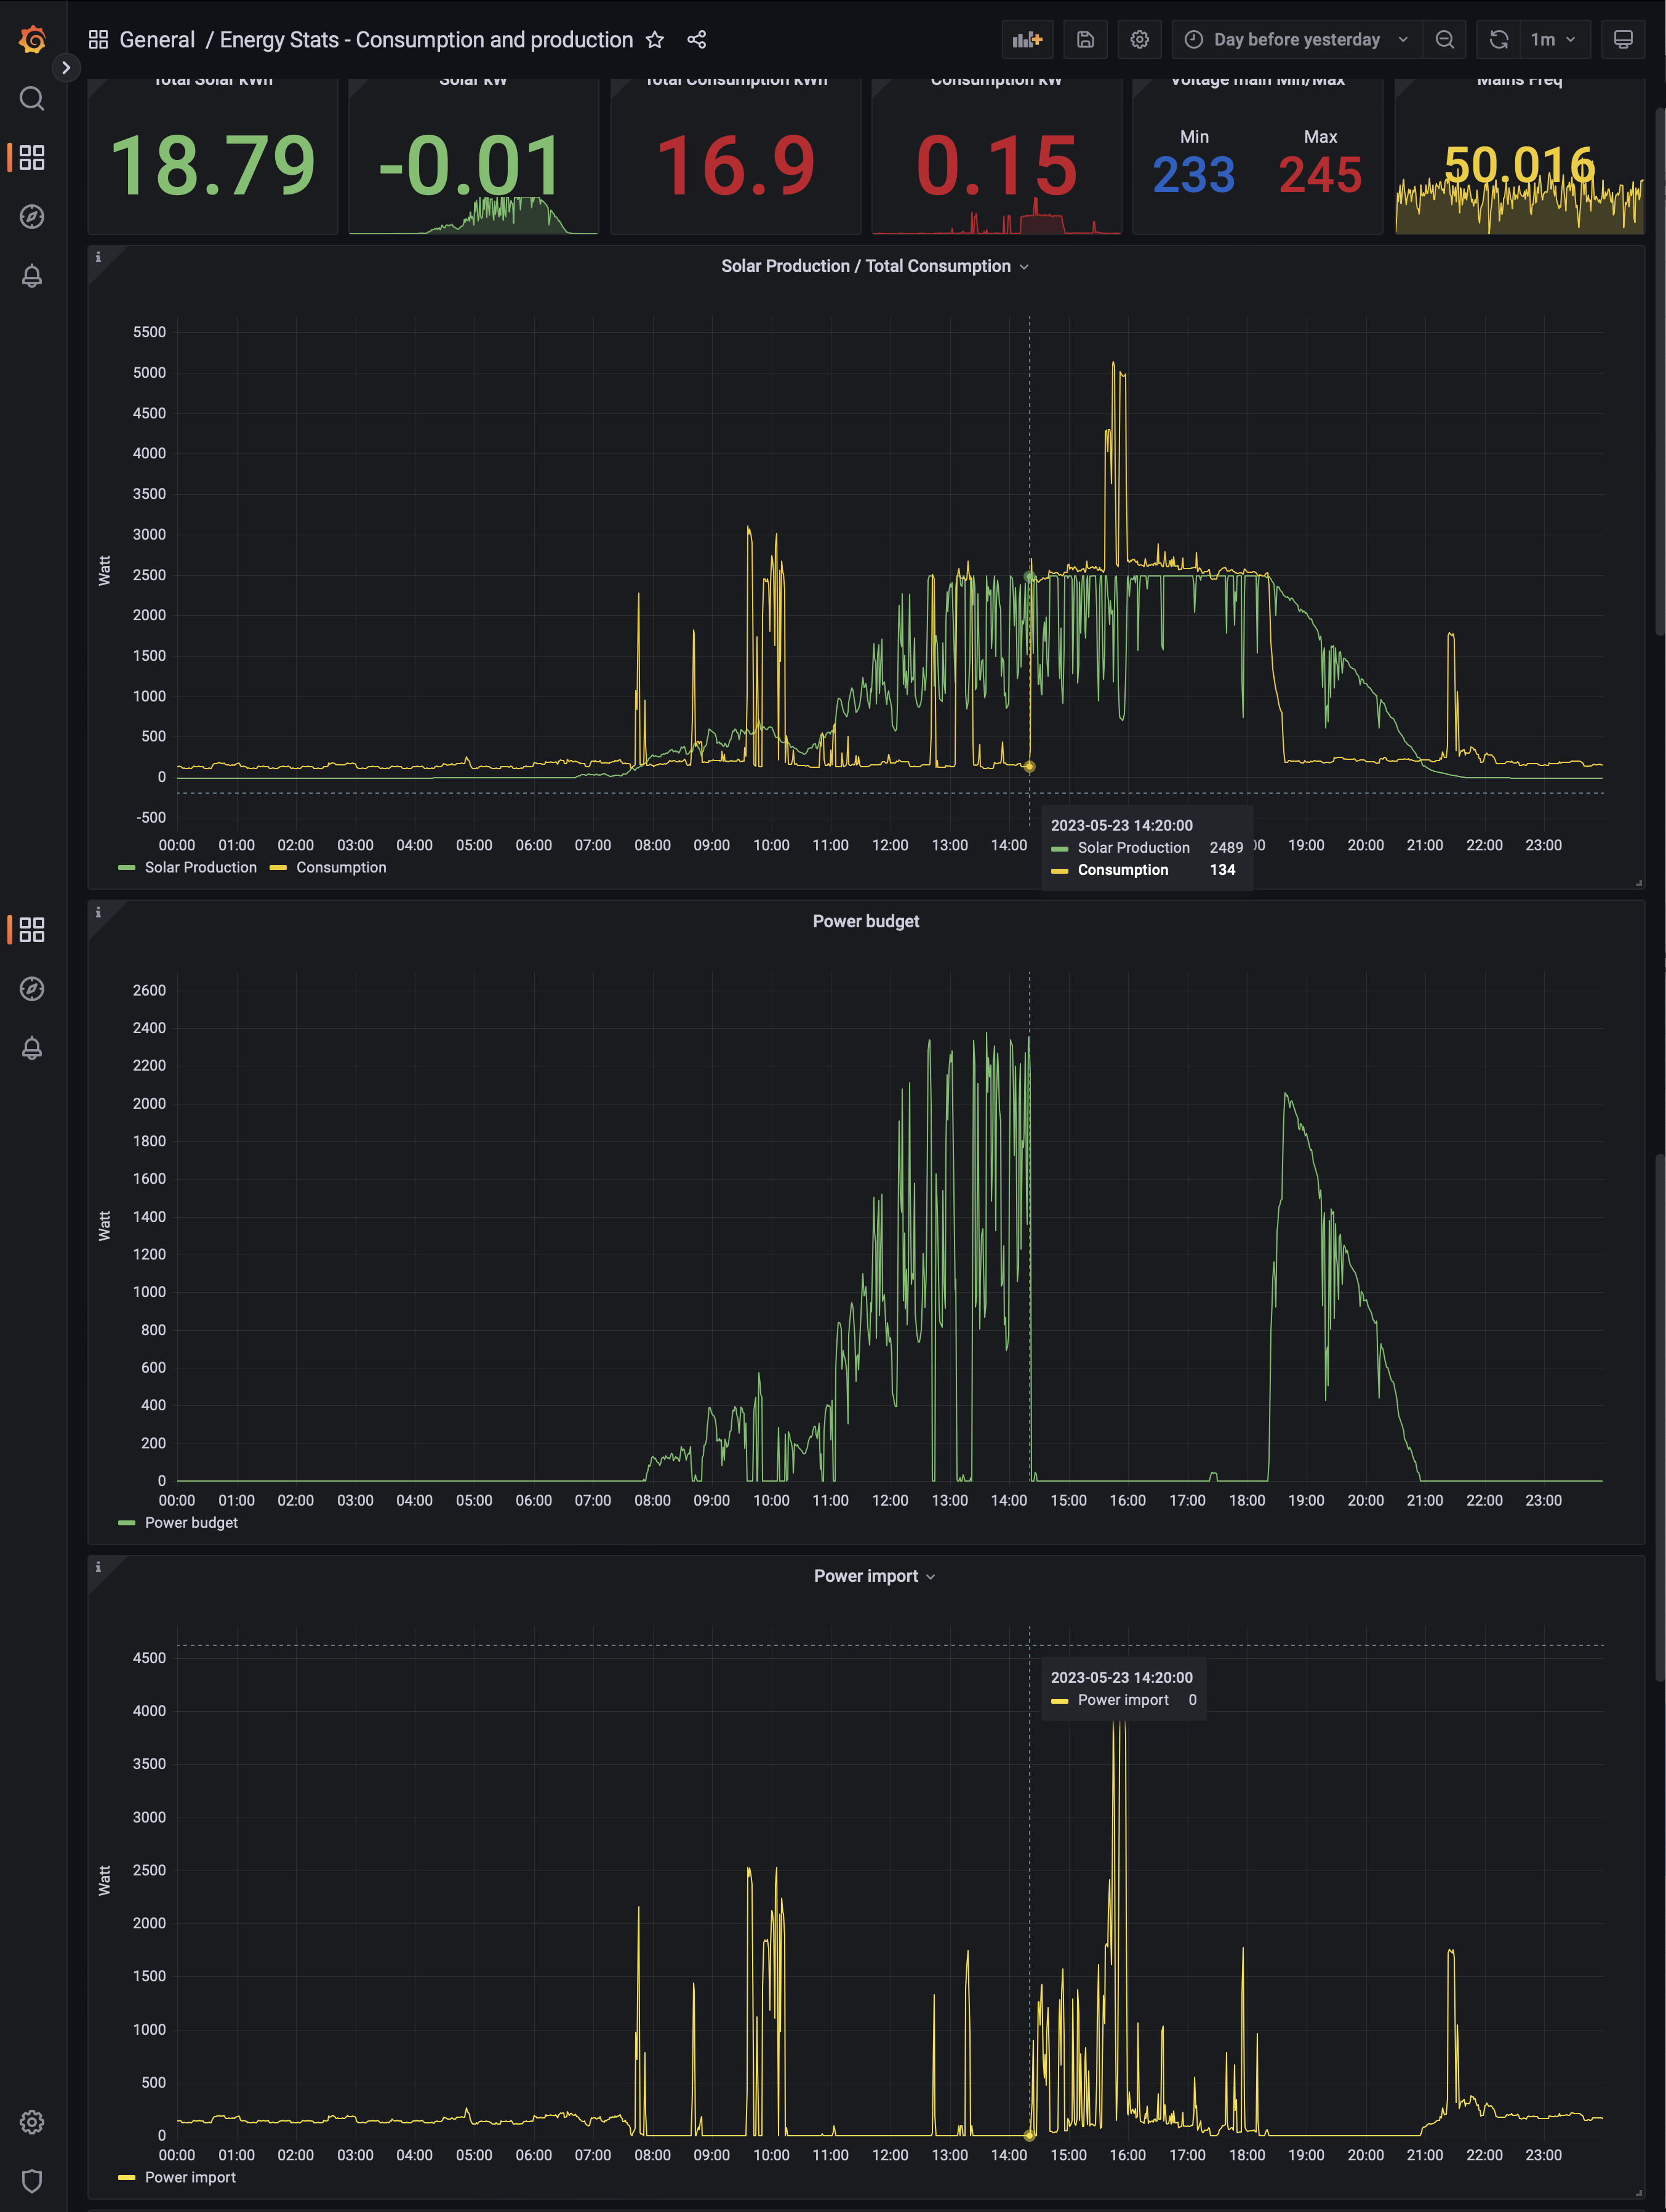Click the Alerting bell icon beside the Power budget chart
This screenshot has height=2212, width=1666.
tap(32, 1048)
